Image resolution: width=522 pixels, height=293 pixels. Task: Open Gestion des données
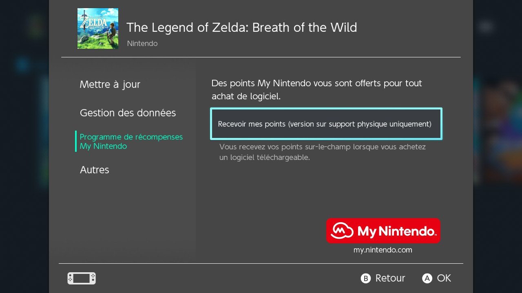(x=128, y=113)
